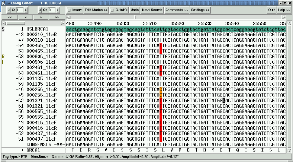Viewport: 293px width, 162px height.
Task: Click the names panel scrollbar right arrow
Action: point(63,23)
